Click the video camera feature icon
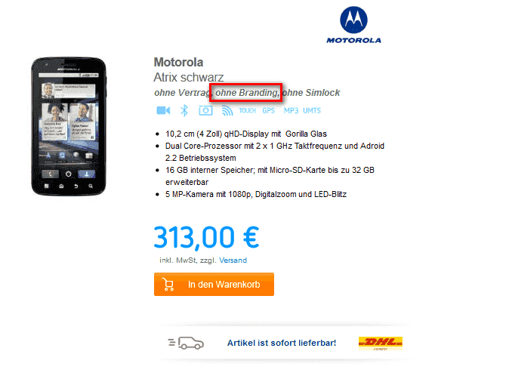This screenshot has width=509, height=376. point(163,111)
